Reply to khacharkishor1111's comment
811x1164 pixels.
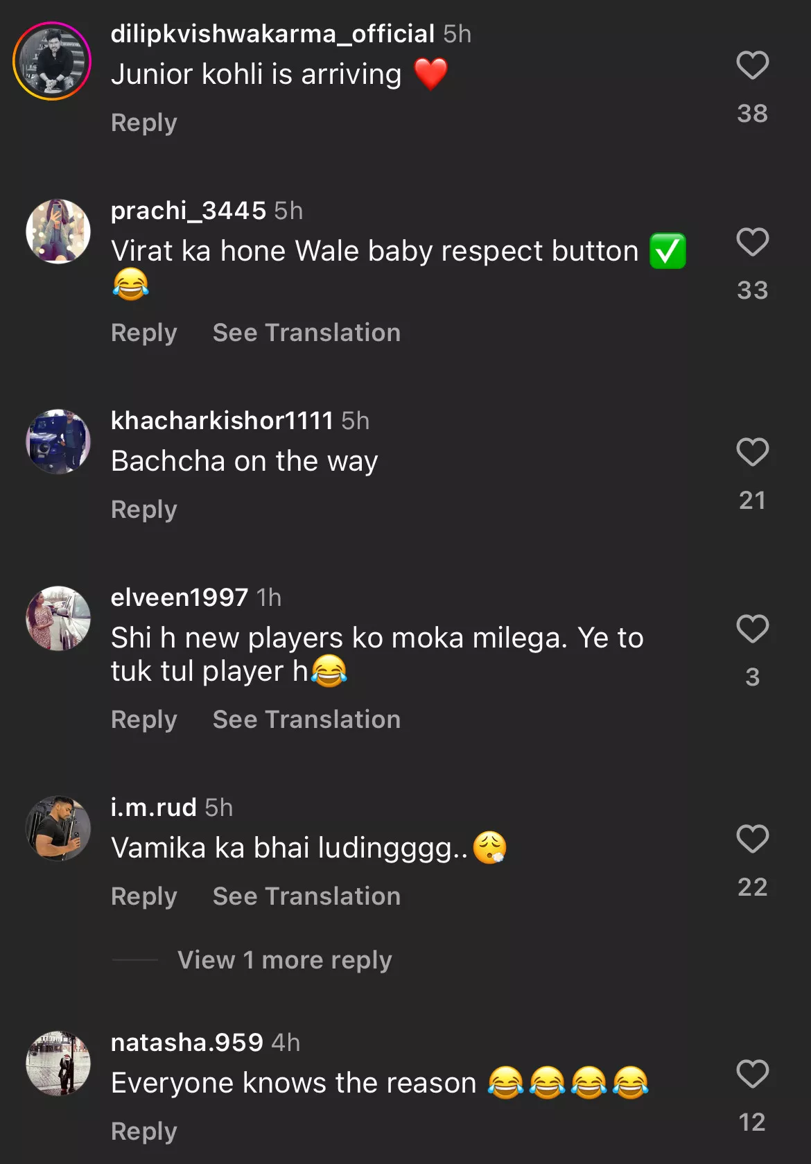[144, 510]
